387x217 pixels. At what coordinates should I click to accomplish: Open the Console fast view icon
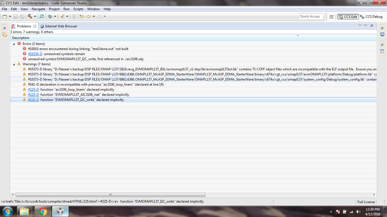[382, 34]
